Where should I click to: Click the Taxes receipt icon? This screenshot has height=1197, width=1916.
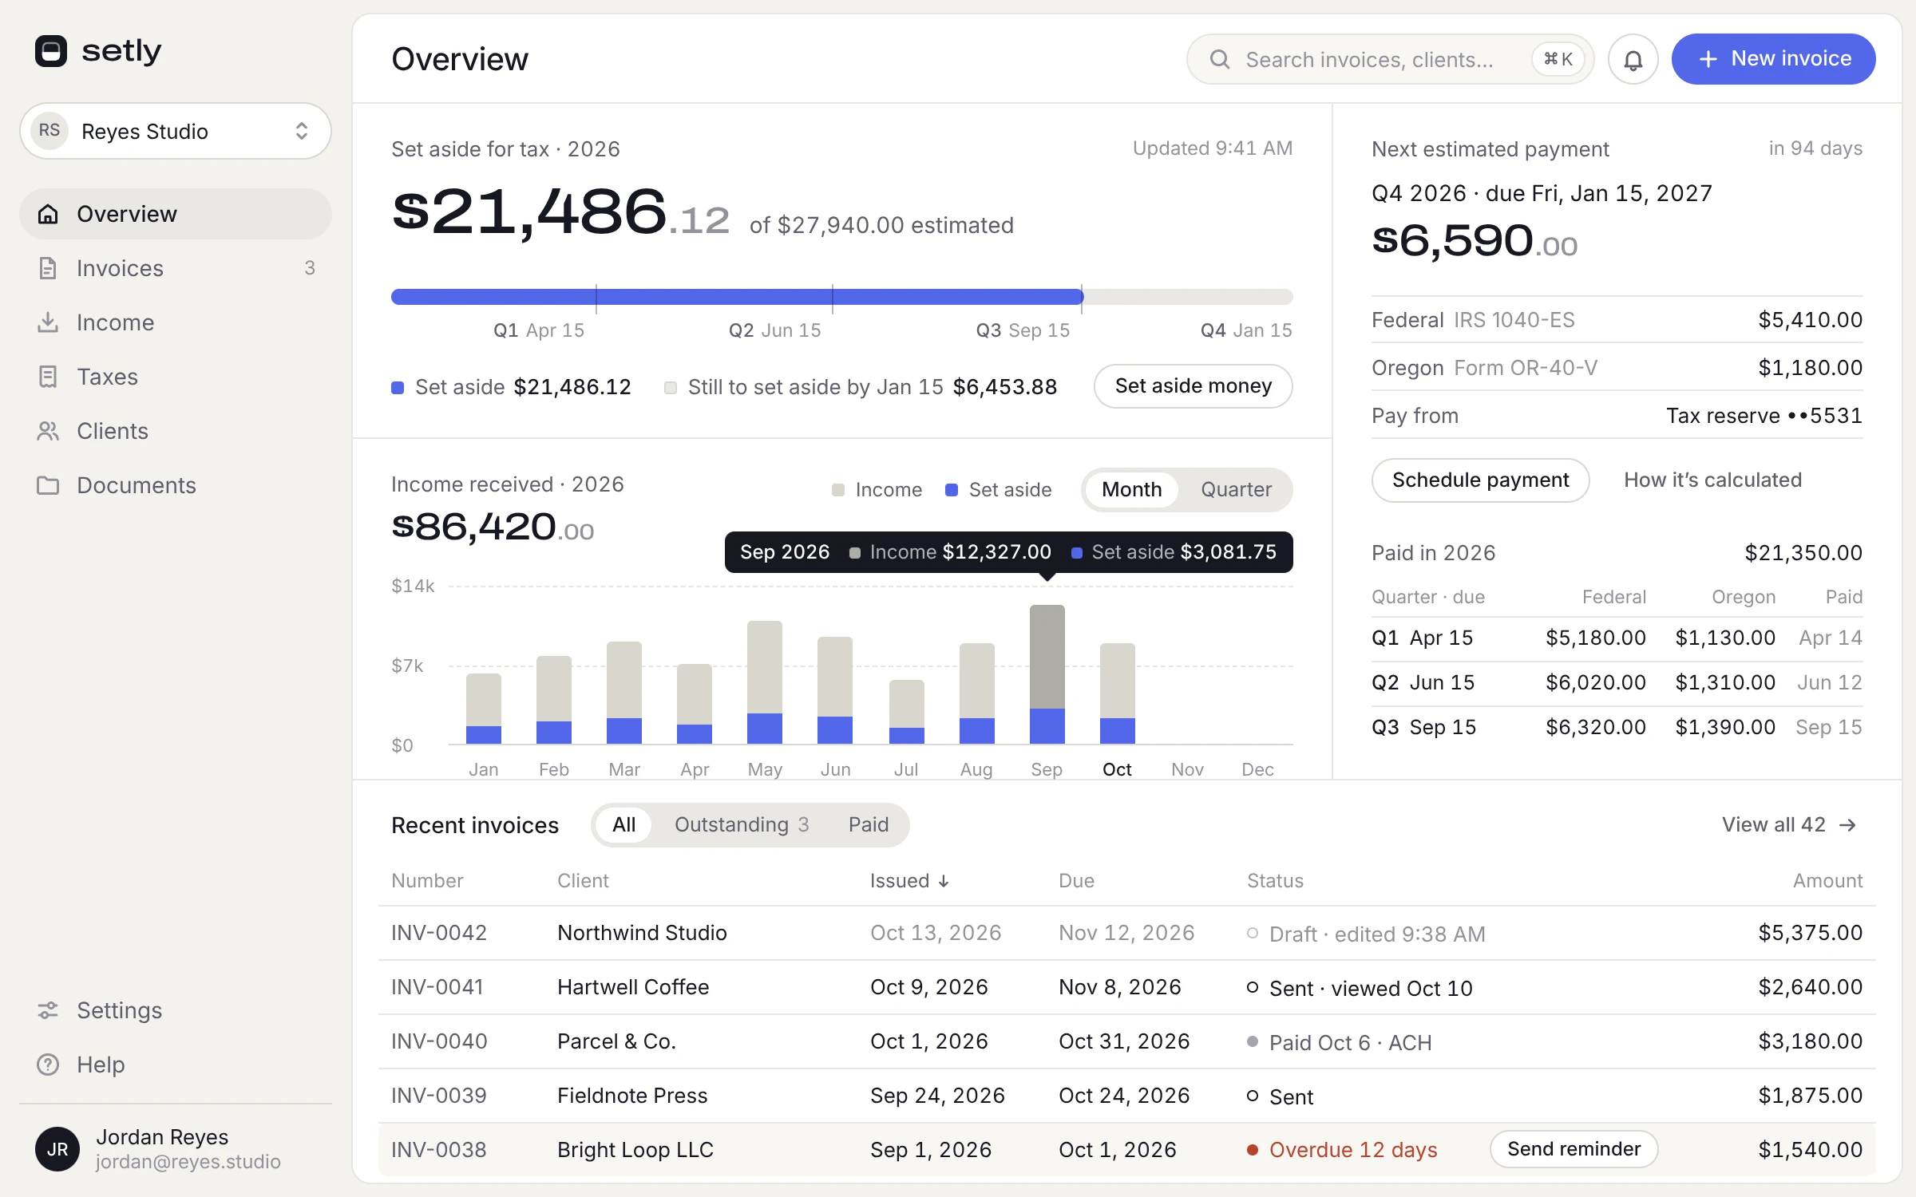pyautogui.click(x=48, y=377)
